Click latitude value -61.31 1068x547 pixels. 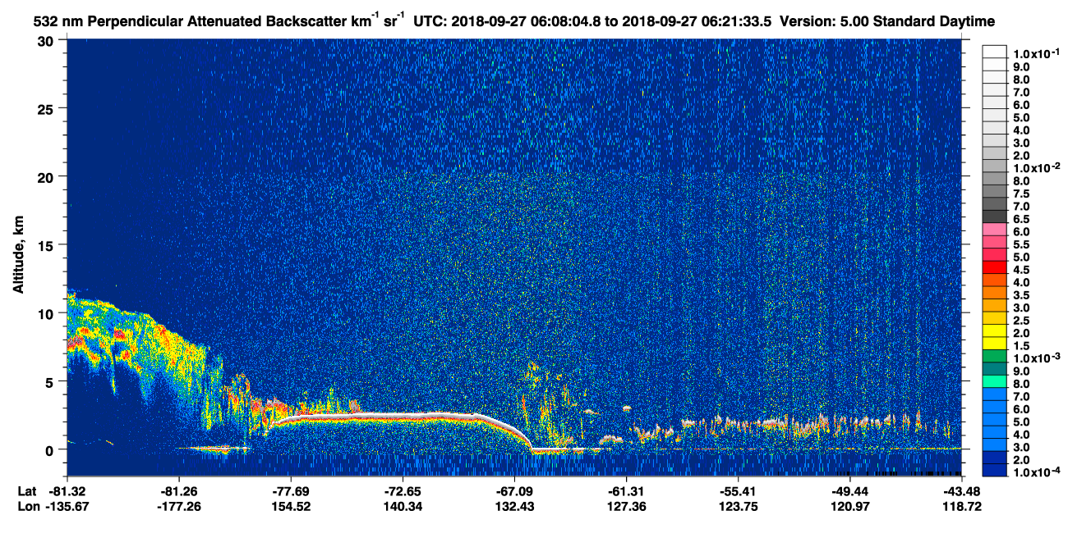tap(626, 492)
